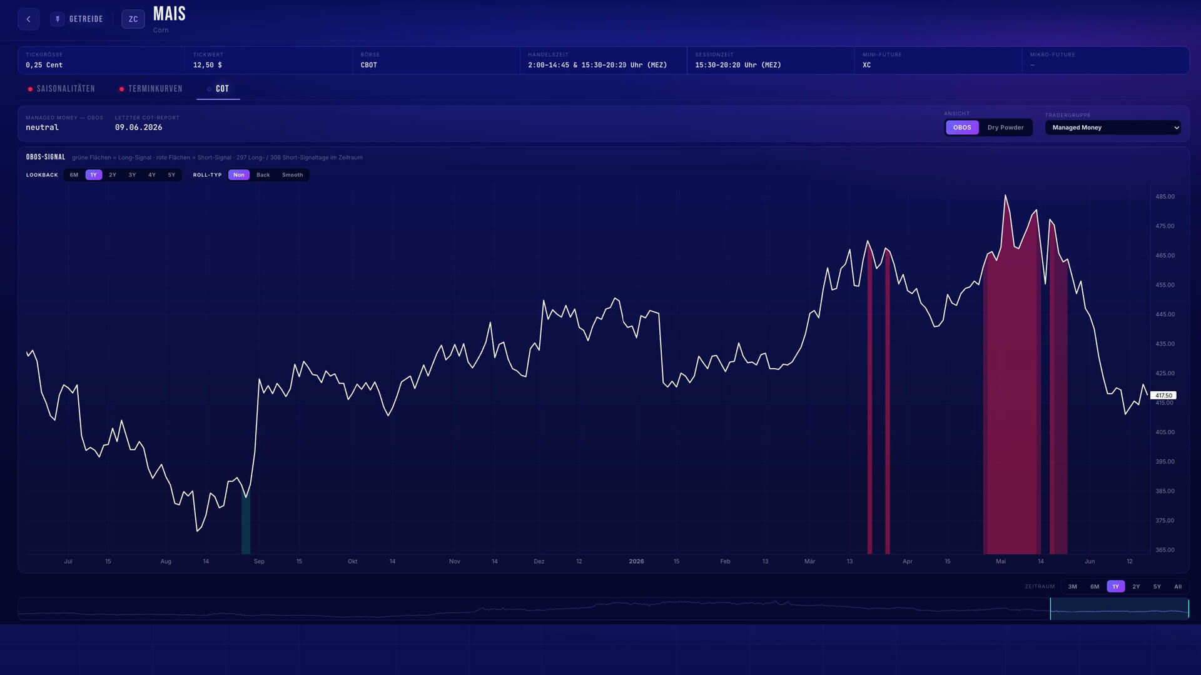Click the highlighted range window in the navigator

(x=1119, y=609)
